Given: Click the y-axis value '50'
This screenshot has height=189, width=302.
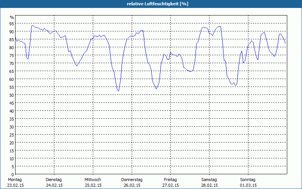Looking at the screenshot, I should (12, 95).
